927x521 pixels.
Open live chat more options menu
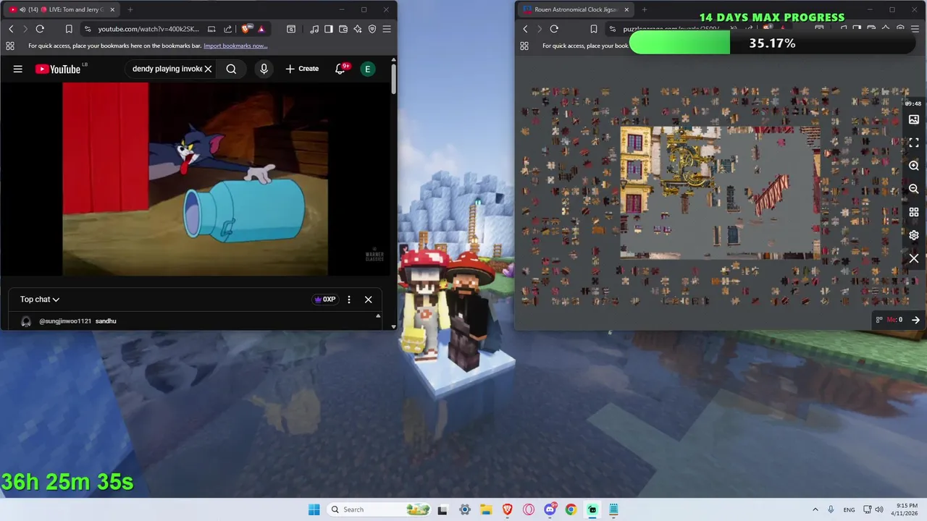coord(349,300)
